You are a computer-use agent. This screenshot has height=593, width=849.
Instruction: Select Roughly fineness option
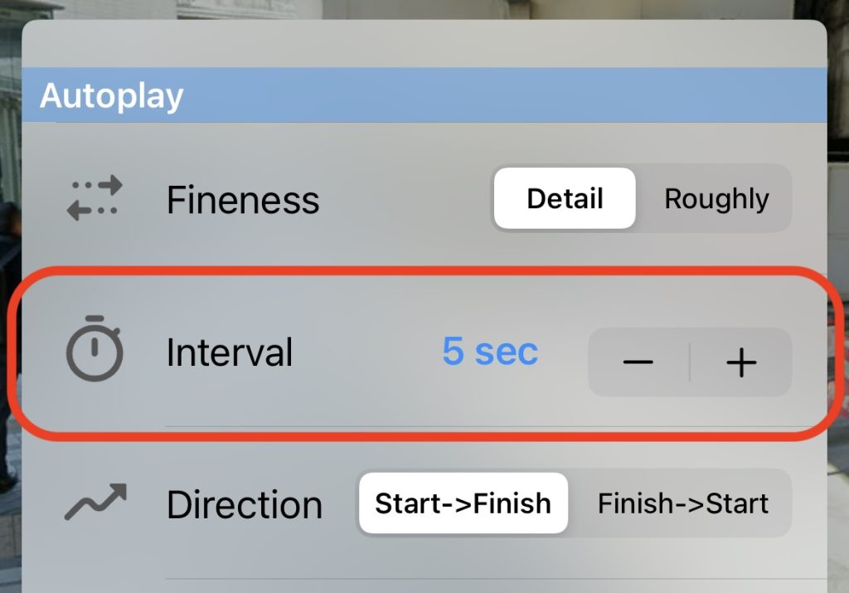coord(716,198)
